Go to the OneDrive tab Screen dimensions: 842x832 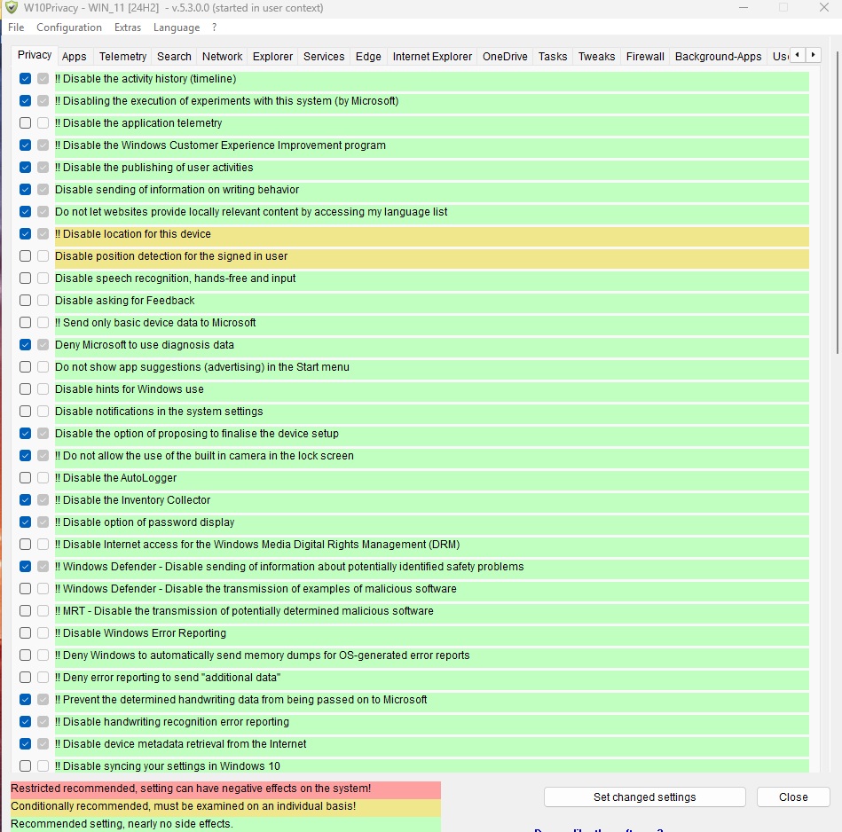505,56
